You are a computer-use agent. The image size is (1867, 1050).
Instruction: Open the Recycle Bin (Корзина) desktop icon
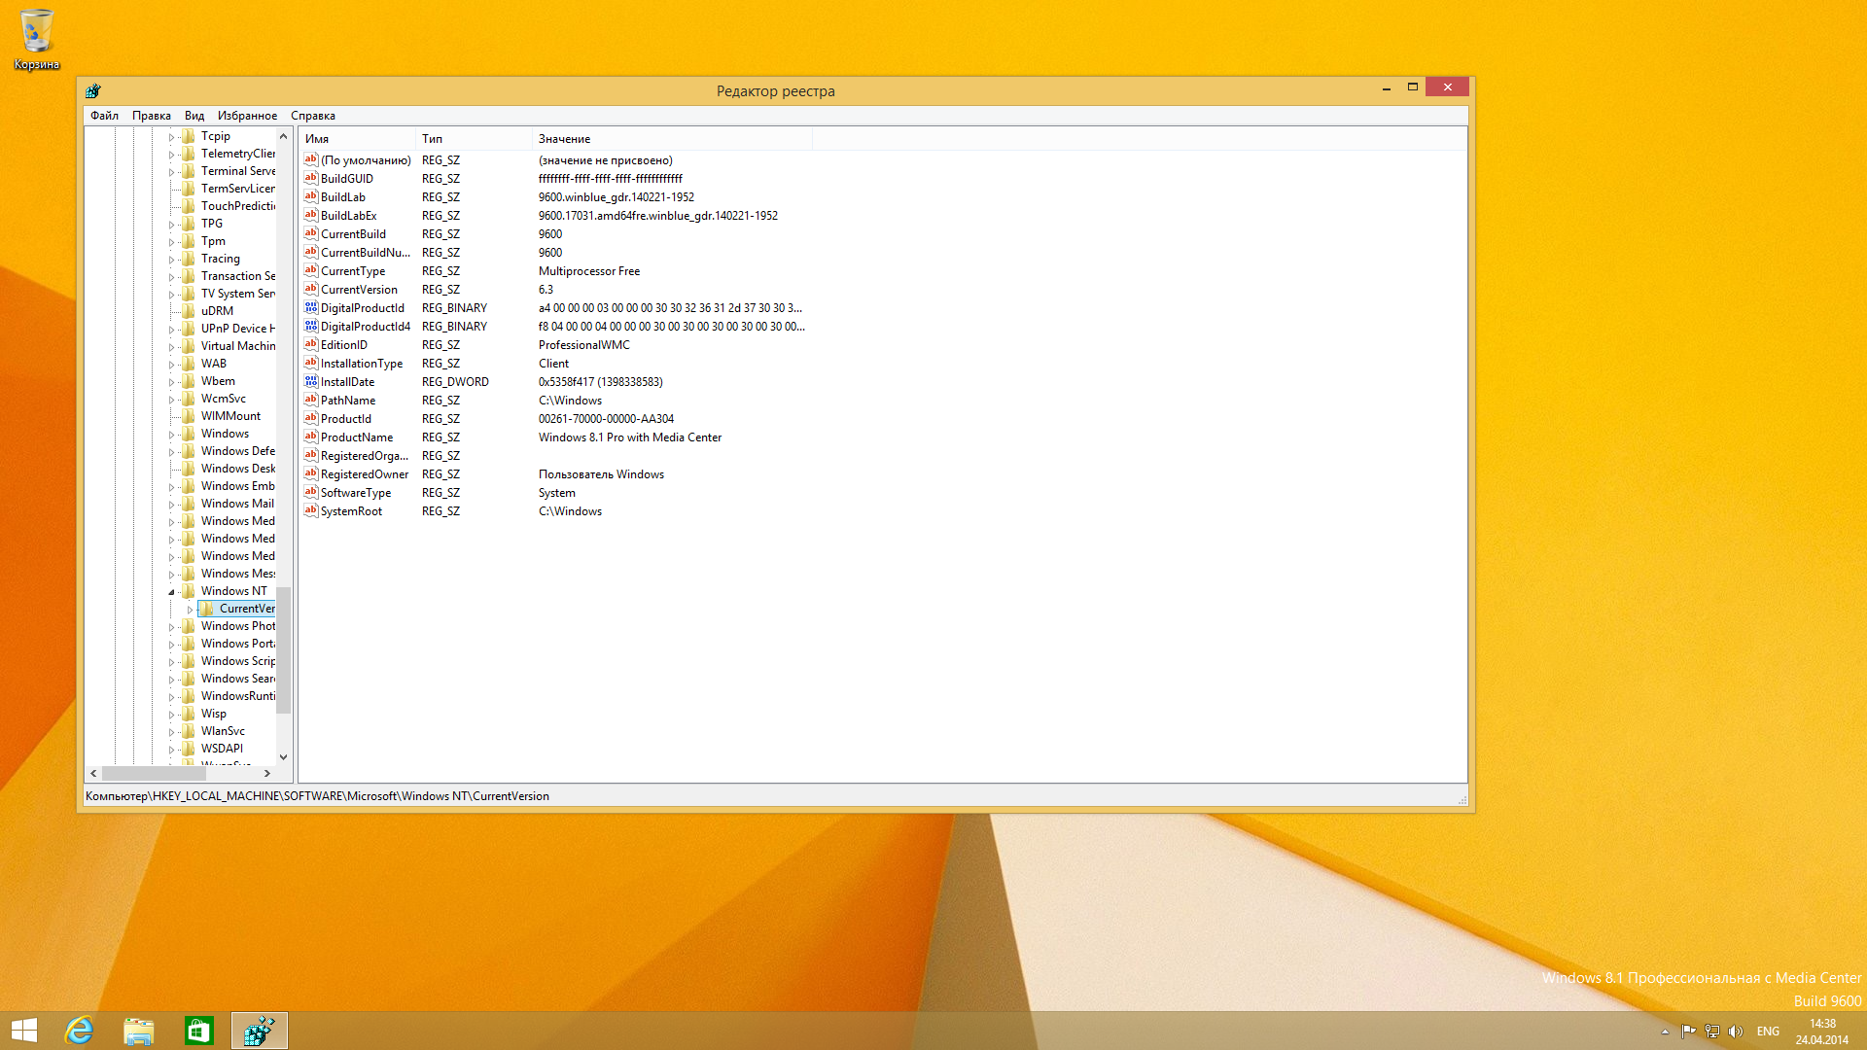click(x=37, y=39)
